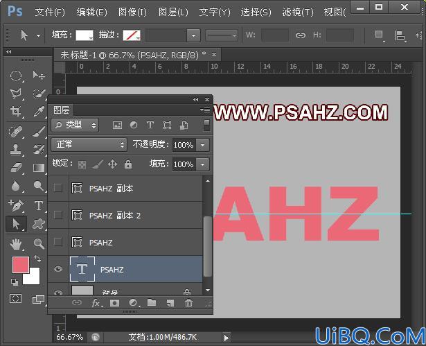
Task: Select the Quick Selection tool
Action: pos(39,94)
